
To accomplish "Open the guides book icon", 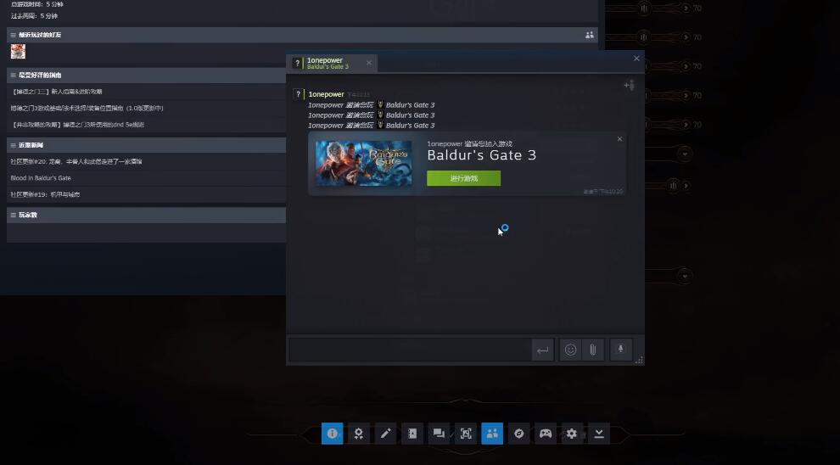I will coord(412,434).
